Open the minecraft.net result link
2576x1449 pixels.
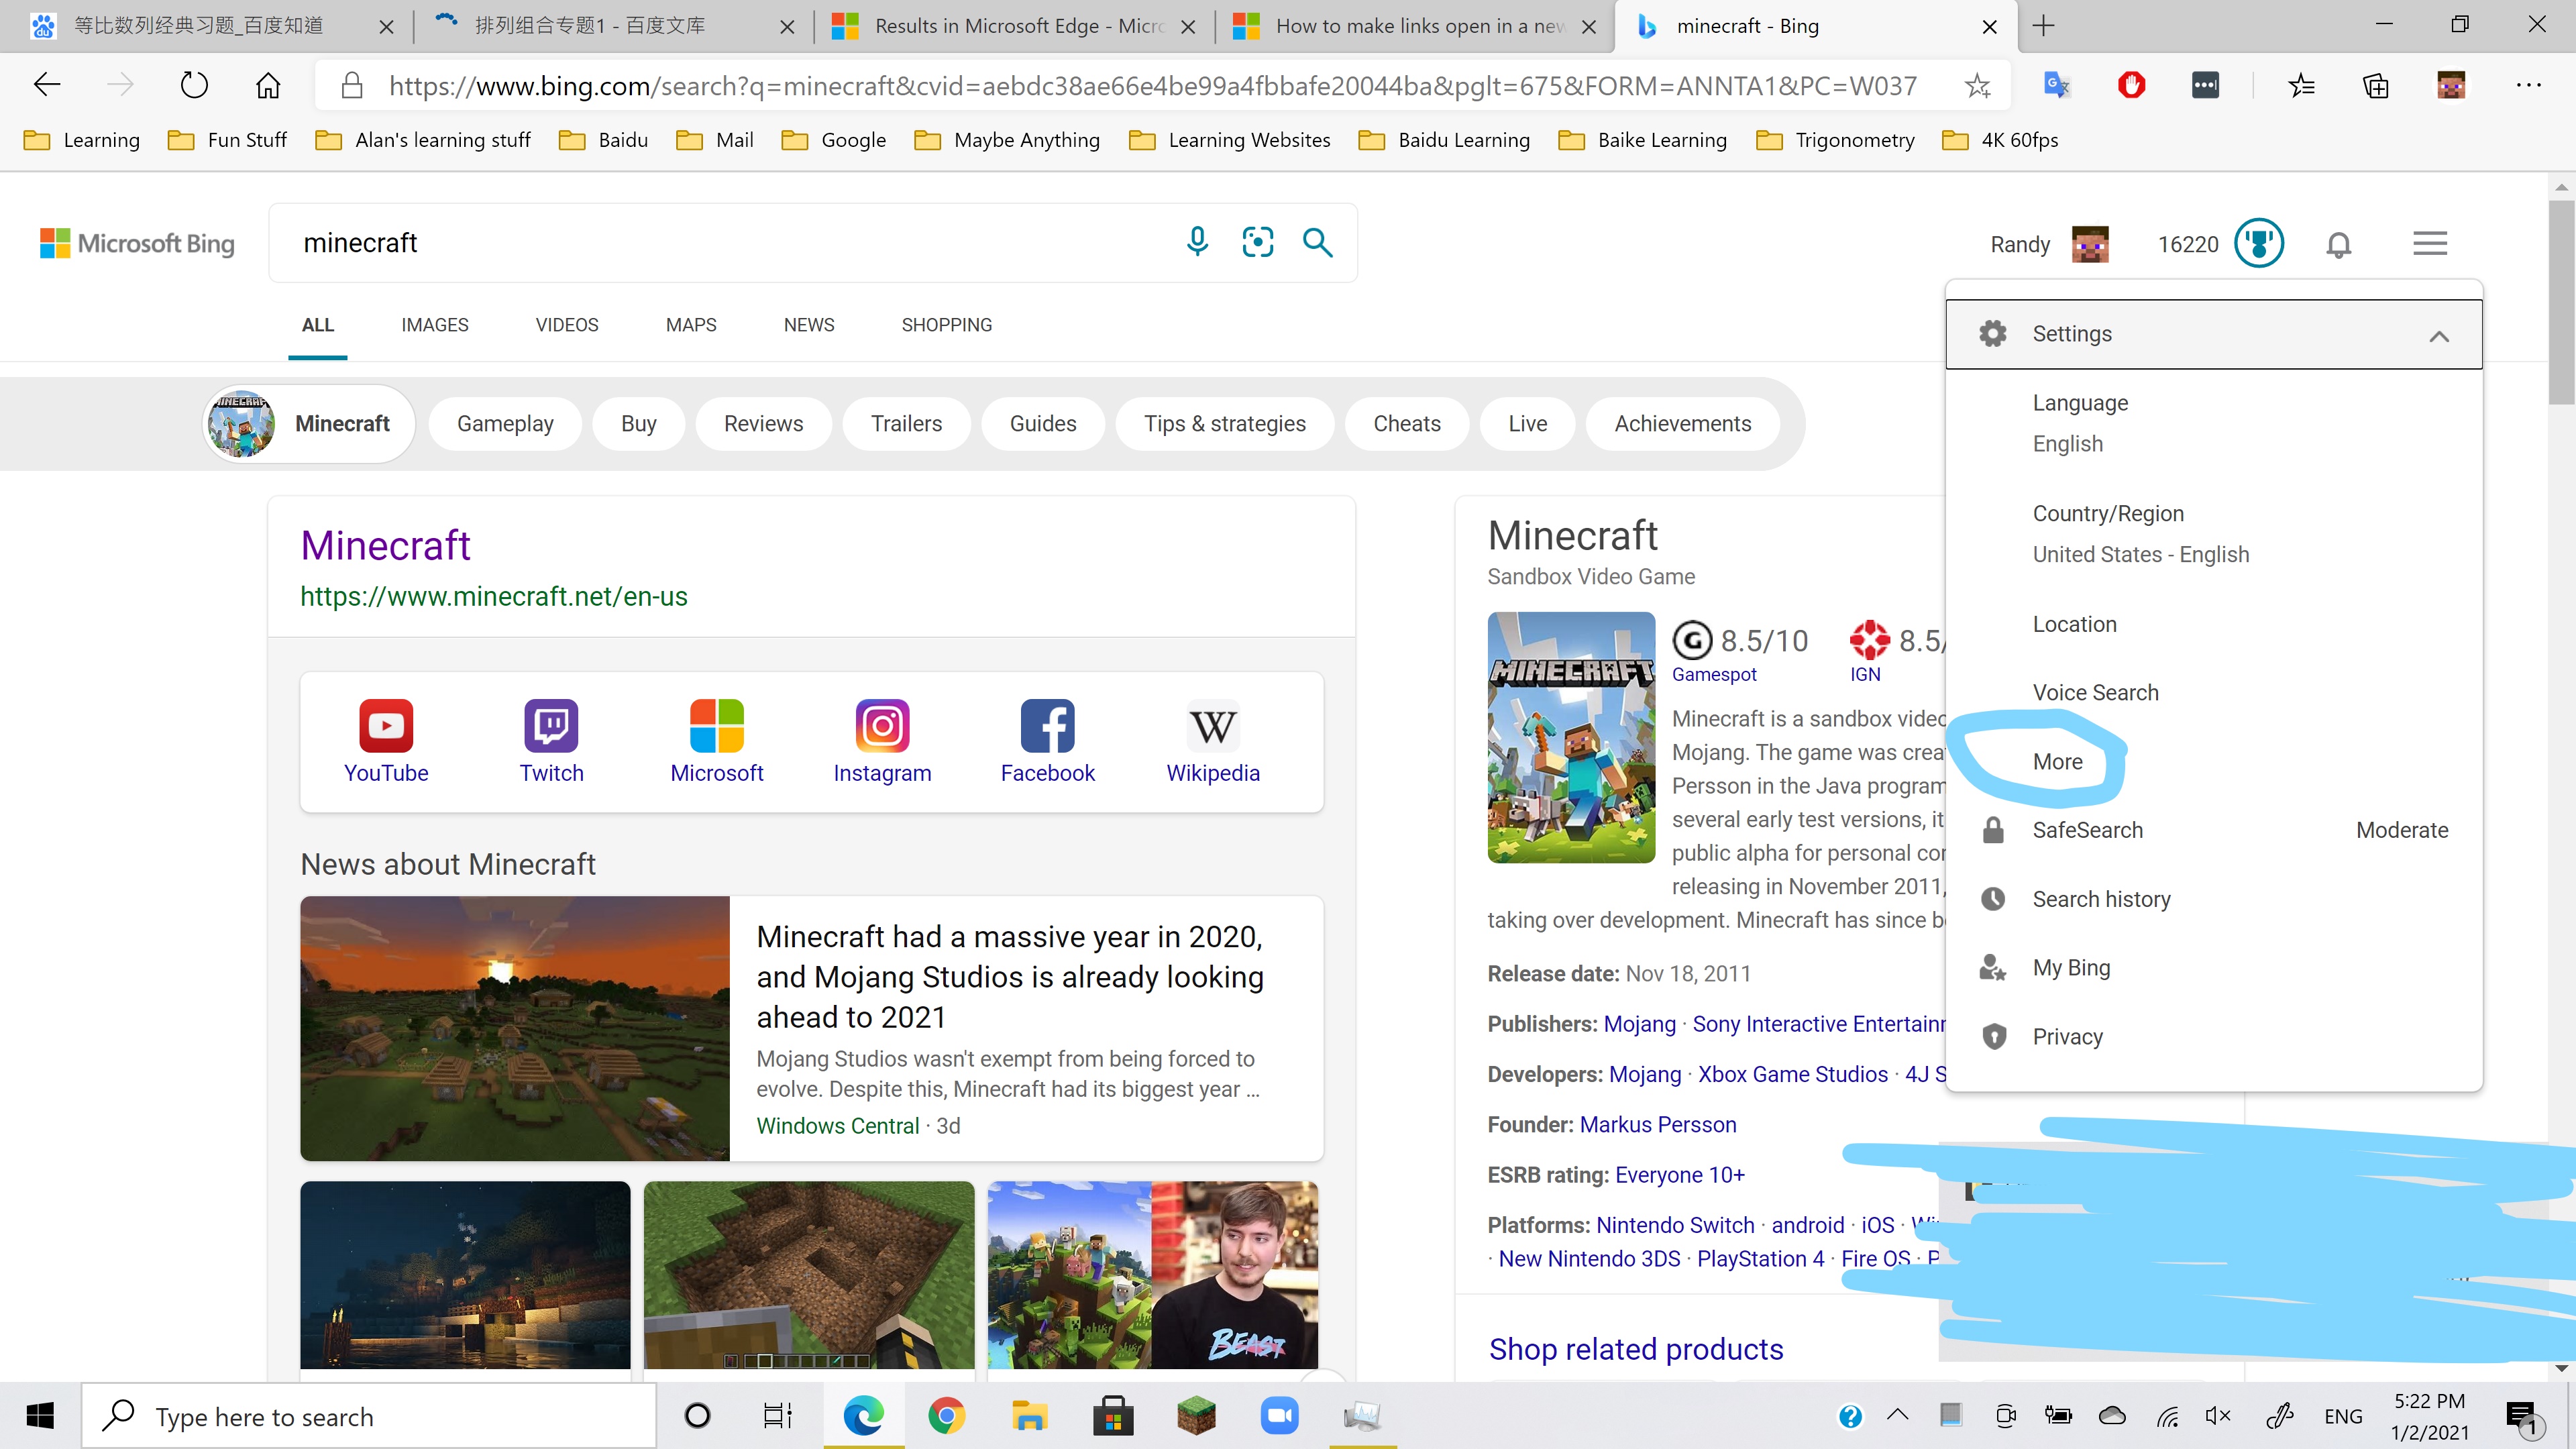pos(493,596)
